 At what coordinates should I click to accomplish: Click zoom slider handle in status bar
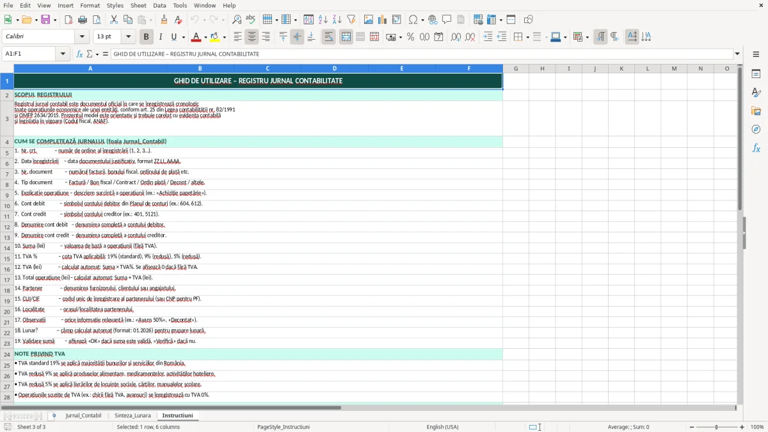point(716,427)
